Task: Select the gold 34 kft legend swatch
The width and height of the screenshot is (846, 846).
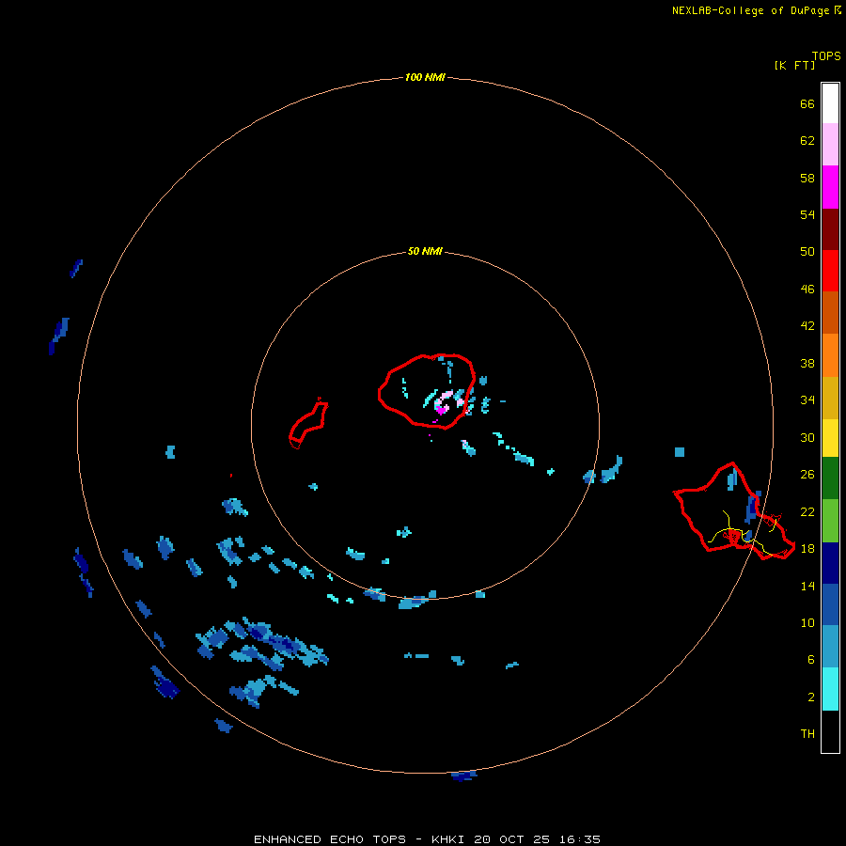Action: pos(830,399)
